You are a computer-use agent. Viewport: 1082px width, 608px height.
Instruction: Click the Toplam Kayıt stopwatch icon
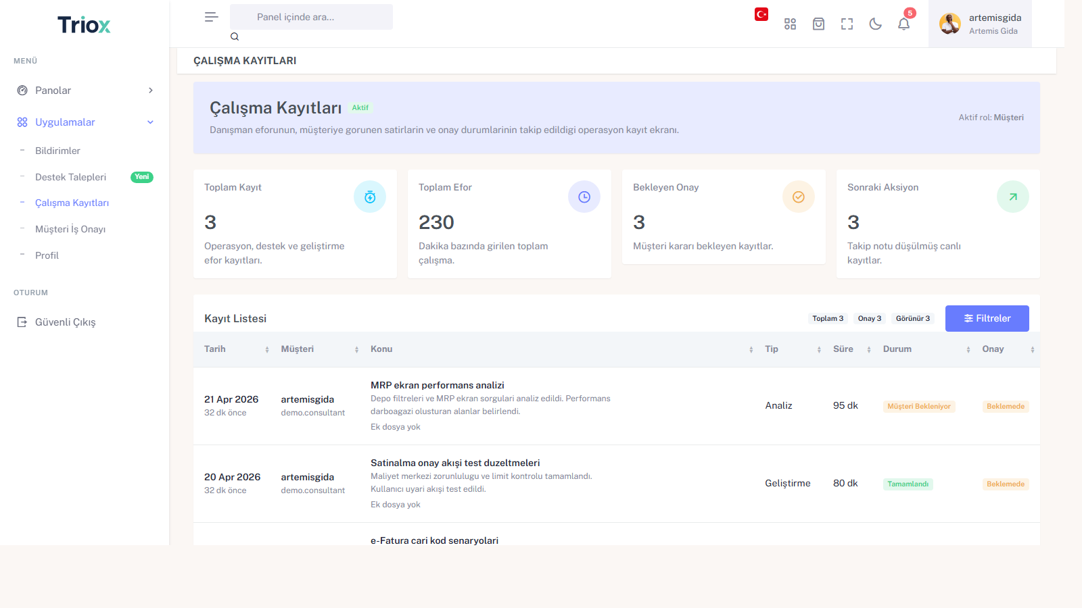point(370,197)
